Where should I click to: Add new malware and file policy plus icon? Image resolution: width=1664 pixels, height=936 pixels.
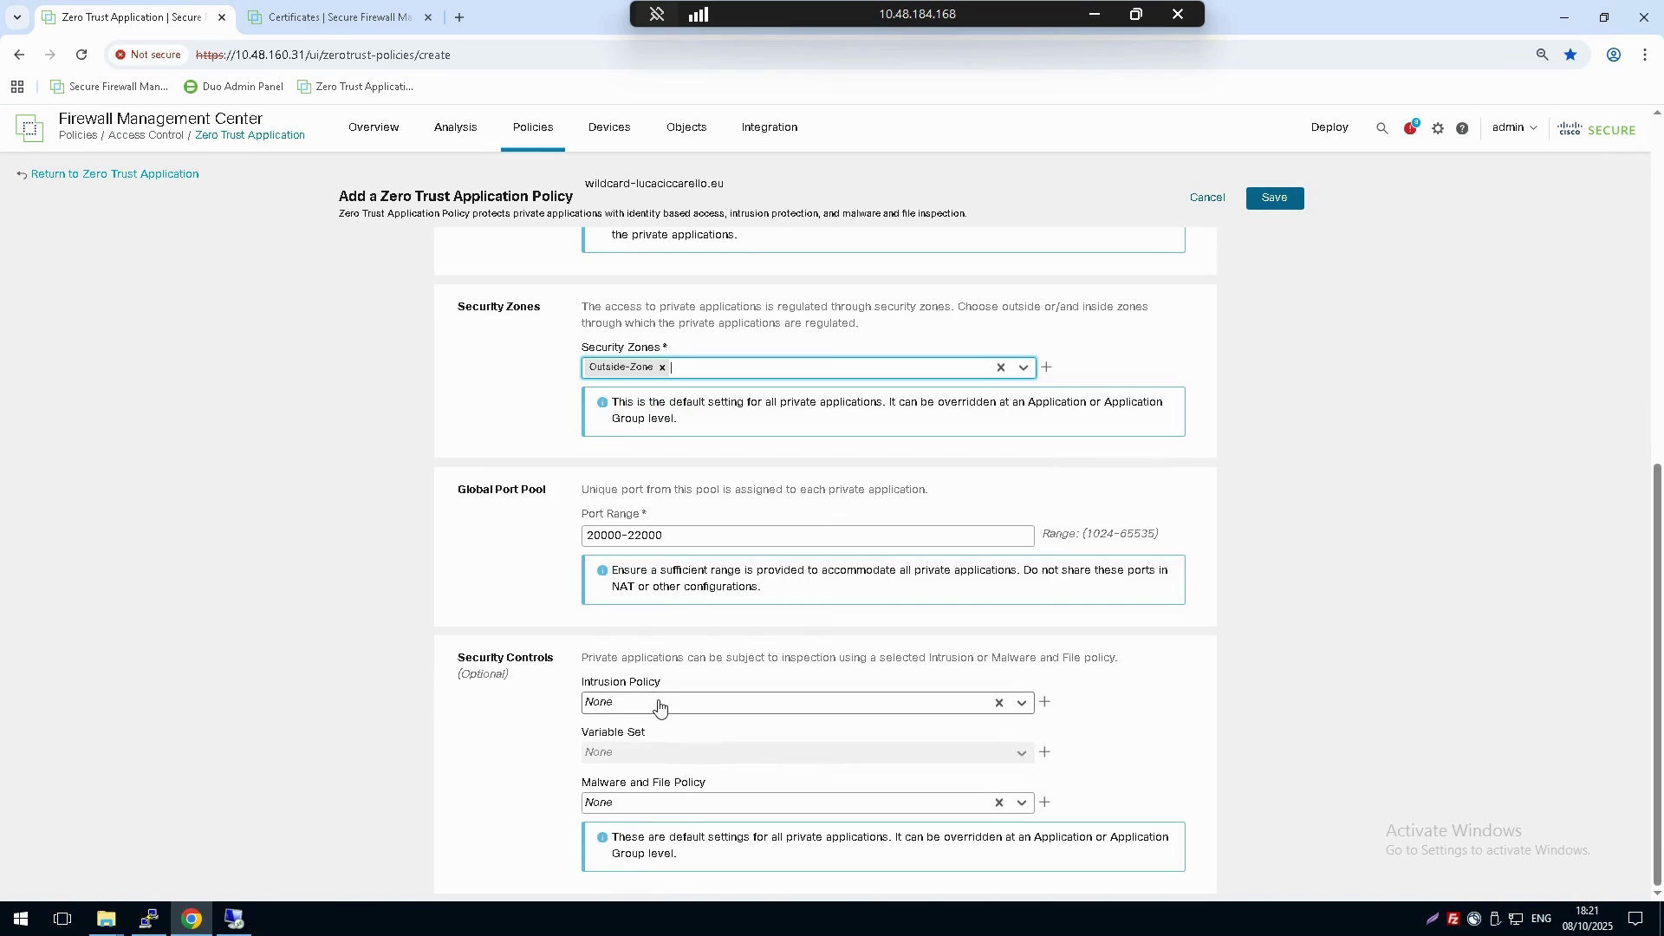(1044, 803)
